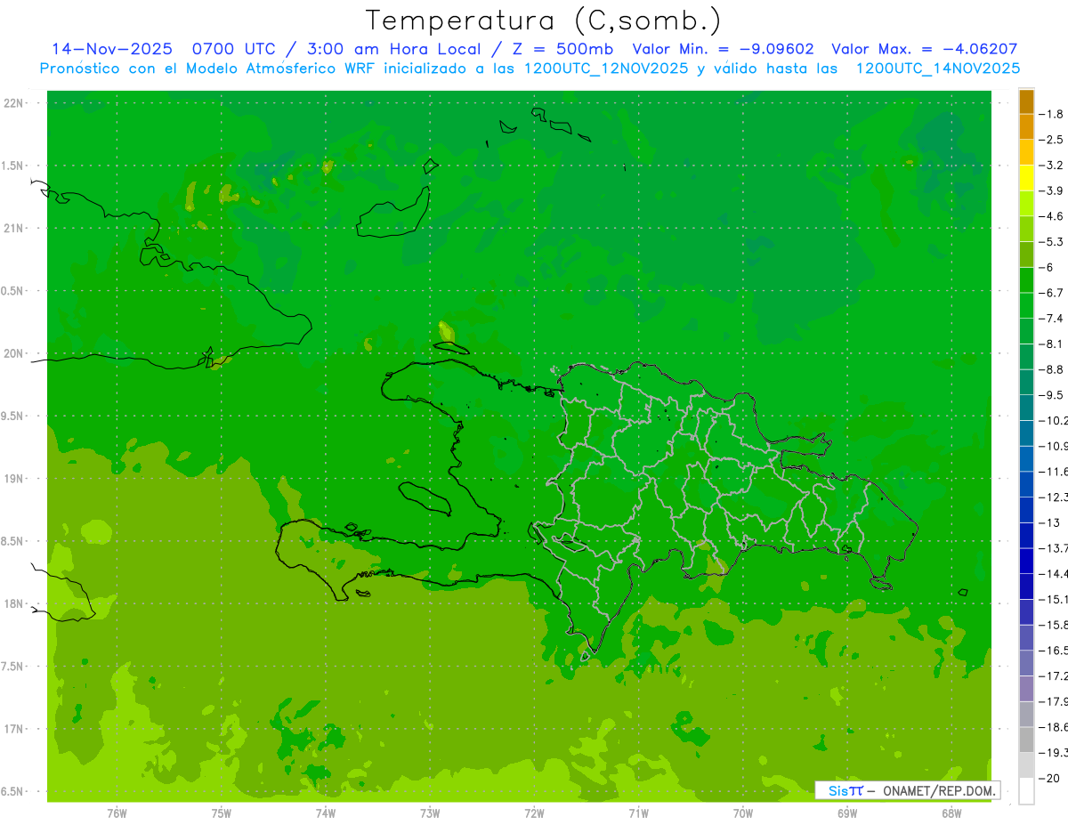The width and height of the screenshot is (1068, 825).
Task: Click the -1.8 color scale label
Action: click(1051, 114)
